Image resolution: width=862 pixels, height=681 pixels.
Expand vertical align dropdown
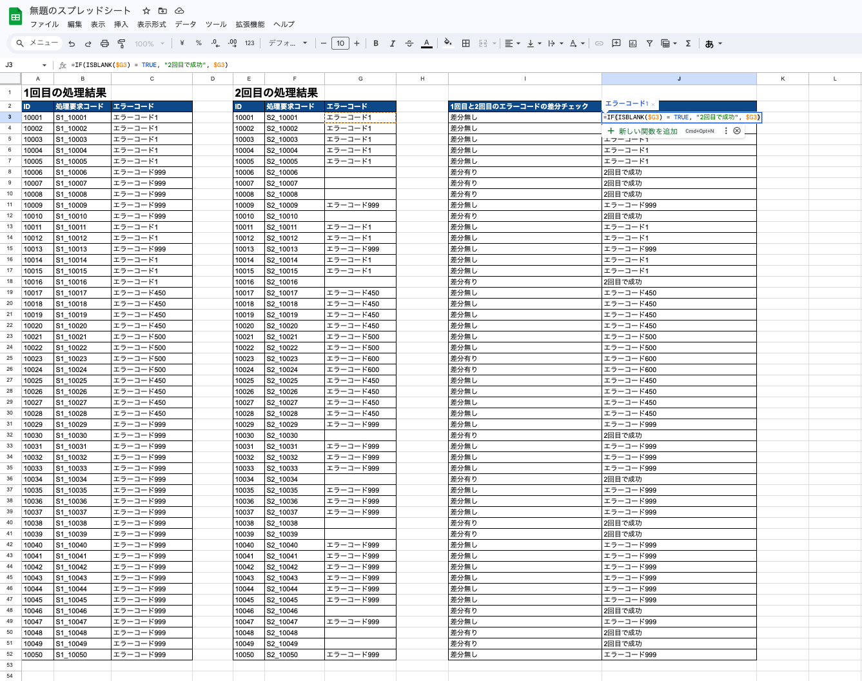pyautogui.click(x=540, y=44)
